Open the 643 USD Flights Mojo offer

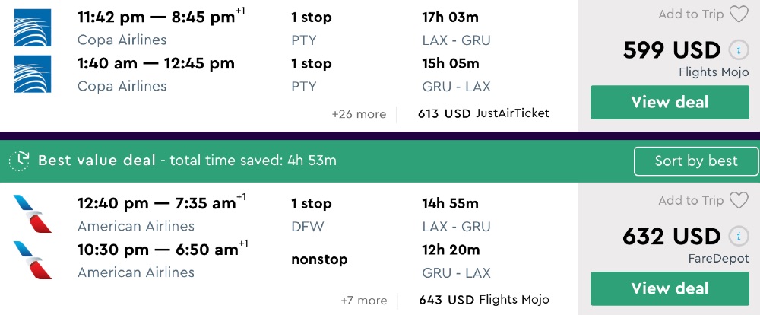point(483,300)
